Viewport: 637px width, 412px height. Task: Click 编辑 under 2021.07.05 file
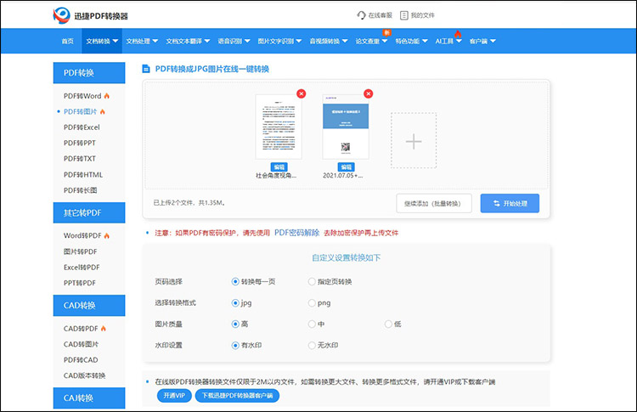[347, 167]
